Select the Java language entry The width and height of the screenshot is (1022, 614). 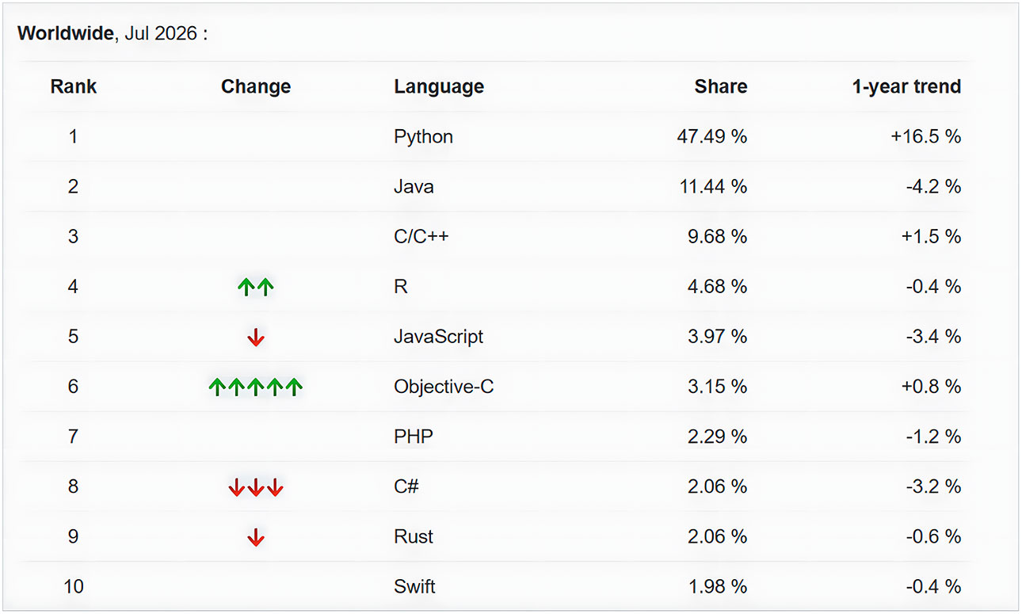pyautogui.click(x=414, y=186)
